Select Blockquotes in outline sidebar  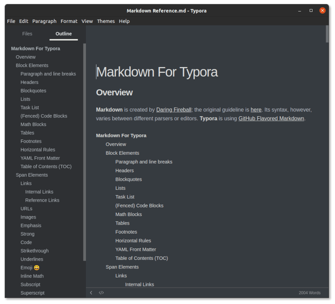[x=33, y=91]
